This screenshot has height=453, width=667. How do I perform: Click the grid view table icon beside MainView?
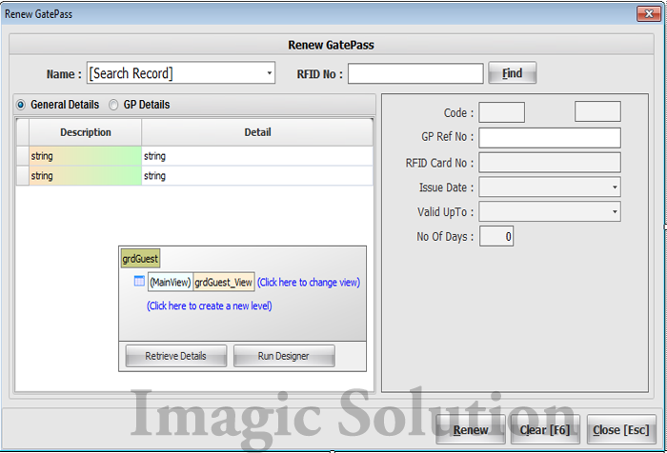click(139, 281)
